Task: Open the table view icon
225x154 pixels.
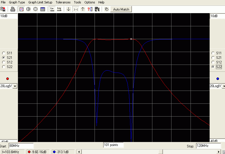Action: 43,9
